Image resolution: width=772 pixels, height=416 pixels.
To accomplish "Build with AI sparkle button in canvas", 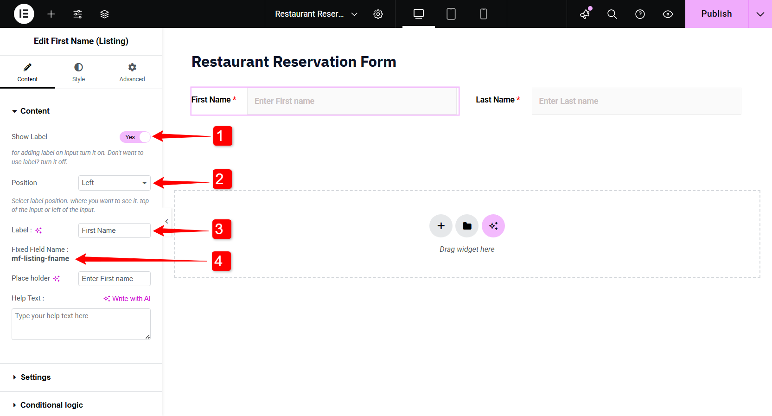I will coord(493,226).
